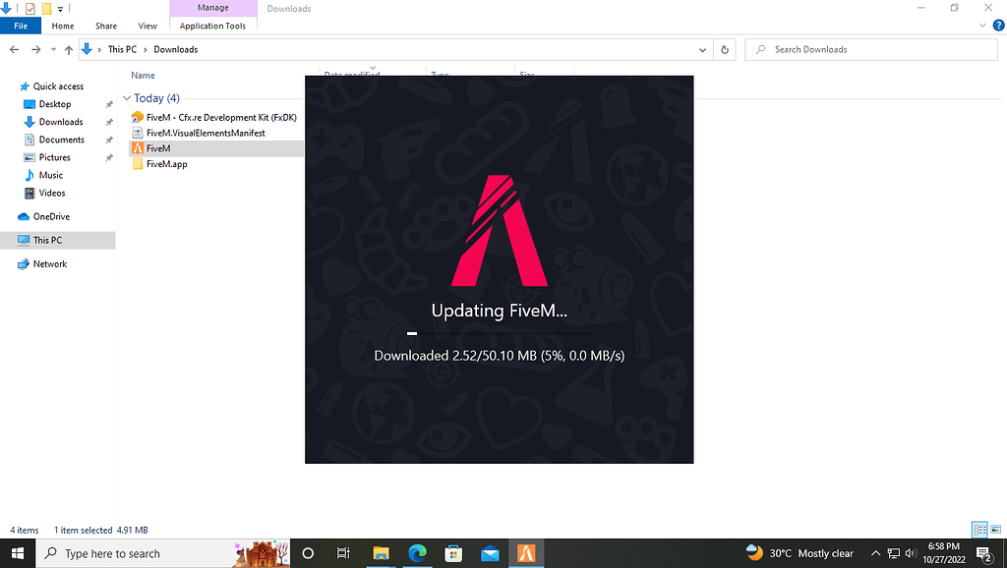Open the FiveM application icon on the taskbar

pos(526,553)
